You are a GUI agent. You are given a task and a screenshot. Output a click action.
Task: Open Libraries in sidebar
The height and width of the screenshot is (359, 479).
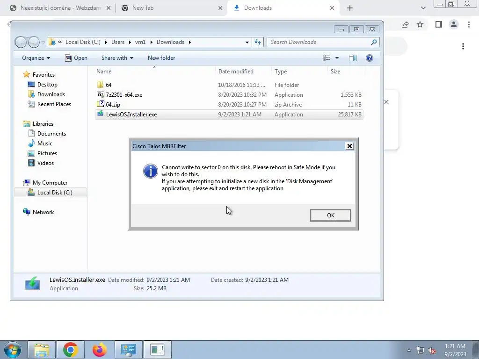tap(43, 123)
